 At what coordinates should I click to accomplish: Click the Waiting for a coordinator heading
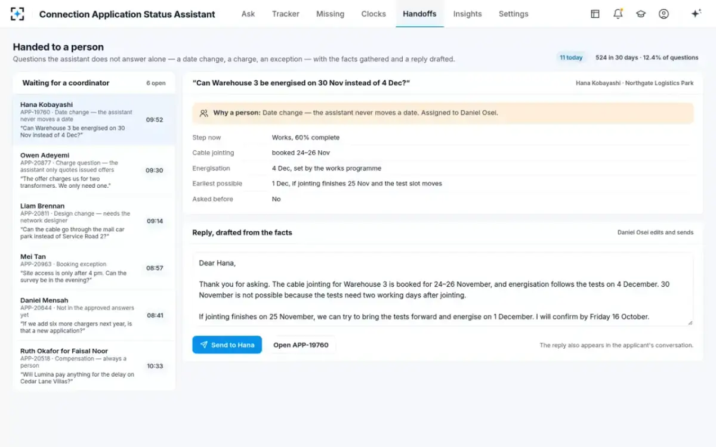tap(66, 83)
